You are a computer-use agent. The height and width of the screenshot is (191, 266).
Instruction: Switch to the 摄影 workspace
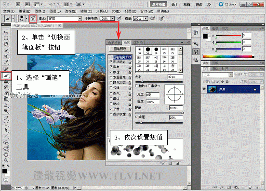[x=199, y=4]
